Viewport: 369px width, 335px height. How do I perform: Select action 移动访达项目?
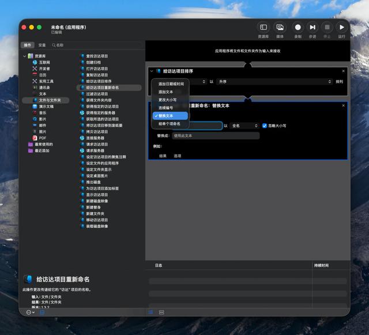[x=97, y=220]
